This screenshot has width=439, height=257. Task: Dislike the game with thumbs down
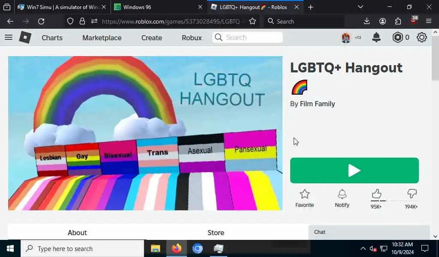coord(412,194)
